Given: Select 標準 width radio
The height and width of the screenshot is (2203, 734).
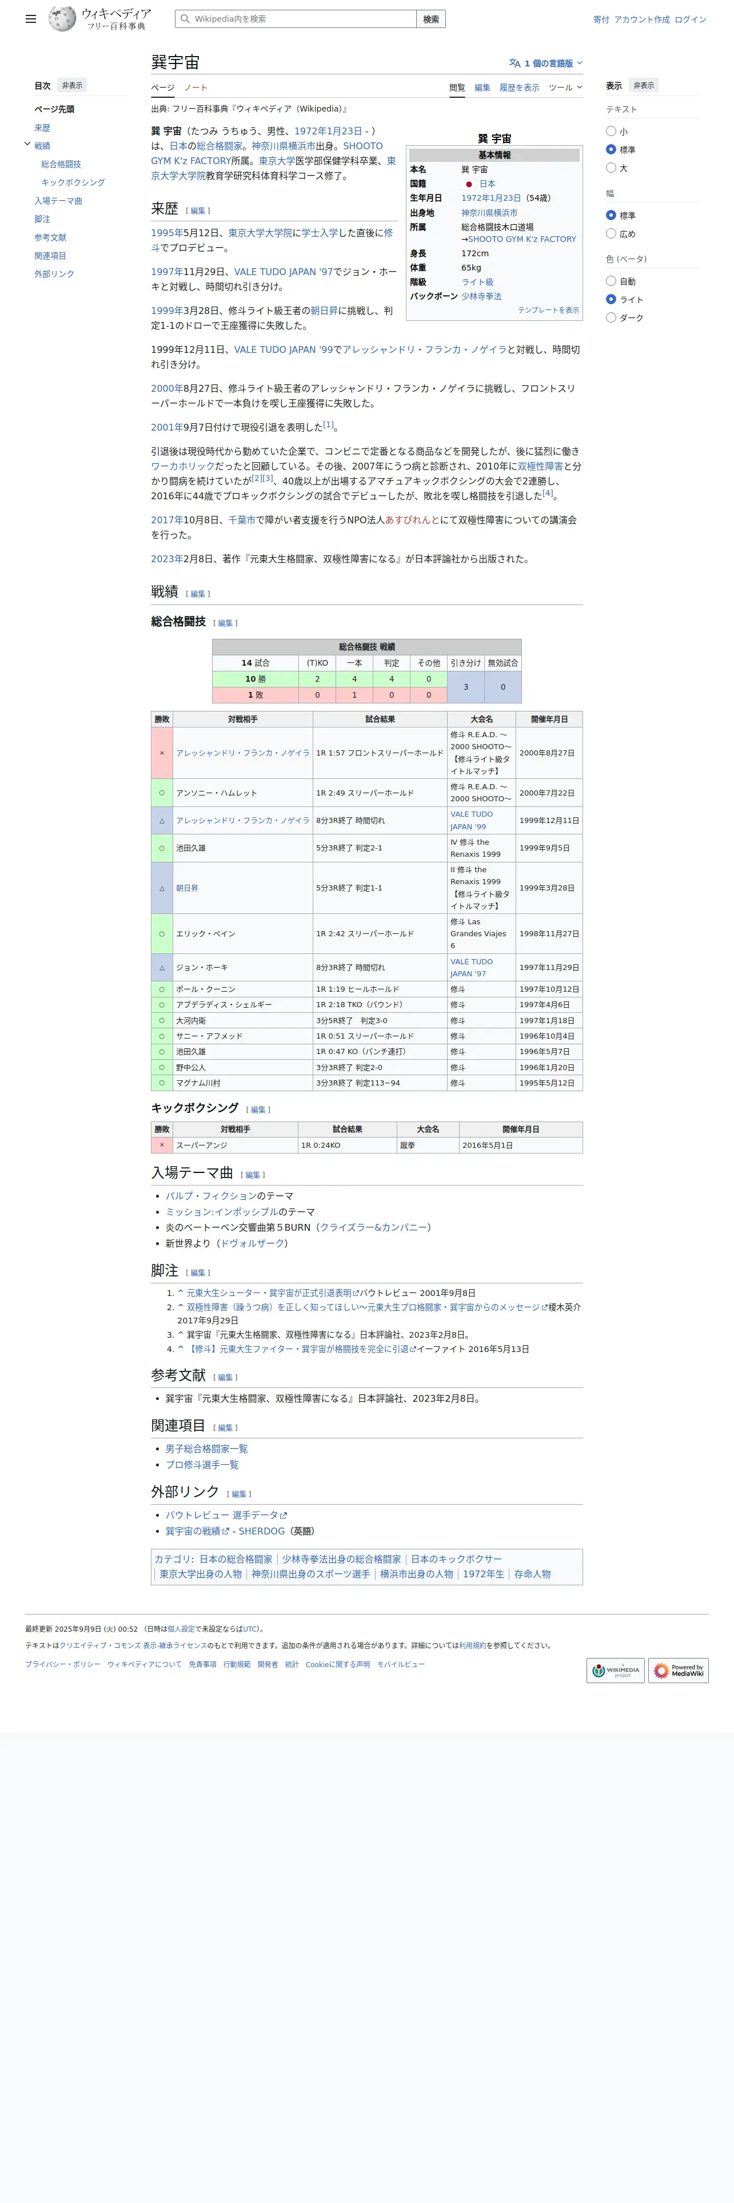Looking at the screenshot, I should [611, 216].
